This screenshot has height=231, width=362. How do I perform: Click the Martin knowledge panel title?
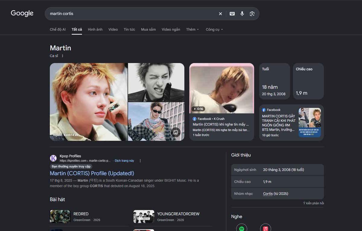(x=60, y=48)
